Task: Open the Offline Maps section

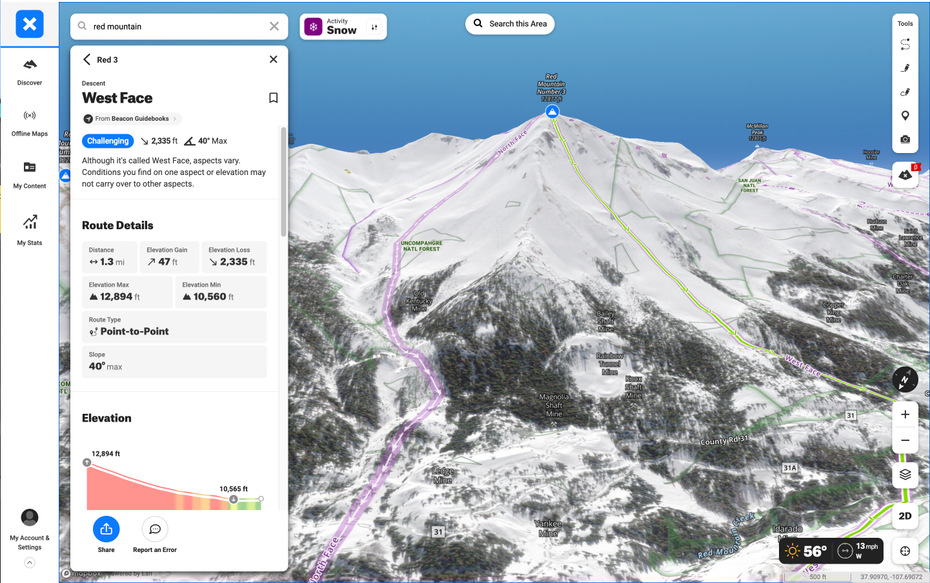Action: pyautogui.click(x=30, y=123)
